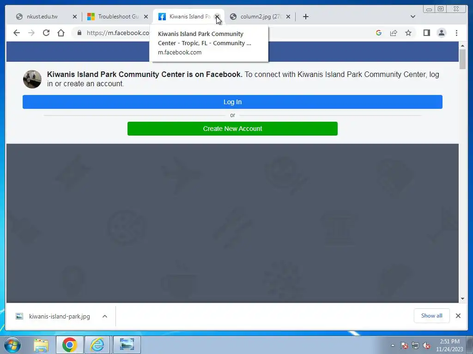Open downloaded kiwanis-island-park.jpg file
Viewport: 473px width, 354px height.
point(60,316)
